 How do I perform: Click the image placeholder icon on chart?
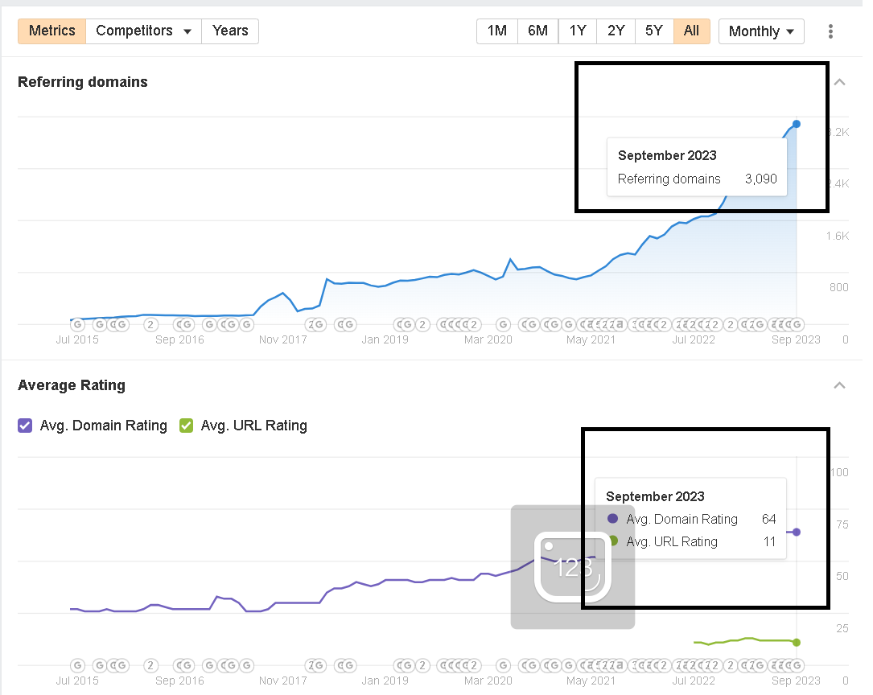click(x=572, y=567)
